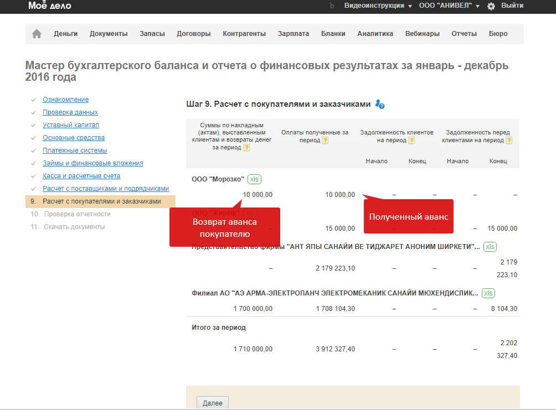This screenshot has height=410, width=556.
Task: Click the 1 710 000,00 total invoices
Action: tap(253, 349)
